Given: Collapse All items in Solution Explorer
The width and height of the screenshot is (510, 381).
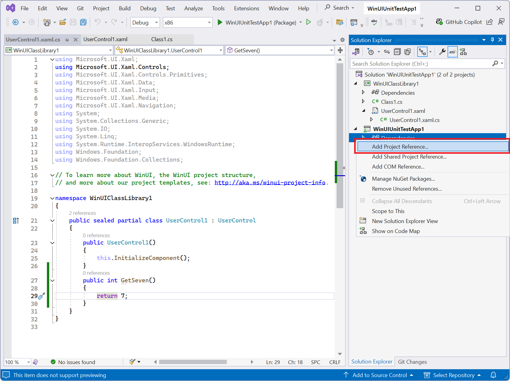Looking at the screenshot, I should click(x=397, y=51).
